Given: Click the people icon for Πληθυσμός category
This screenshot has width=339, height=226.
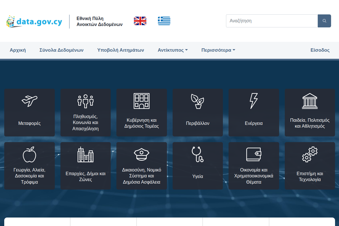Looking at the screenshot, I should pyautogui.click(x=85, y=101).
